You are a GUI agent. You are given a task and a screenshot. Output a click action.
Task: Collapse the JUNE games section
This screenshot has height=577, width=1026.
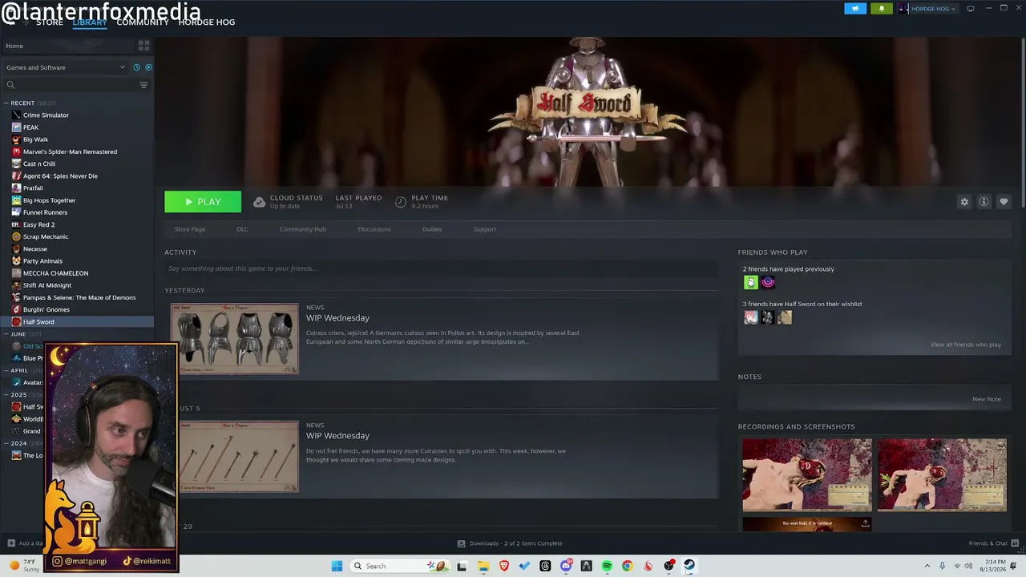coord(6,334)
